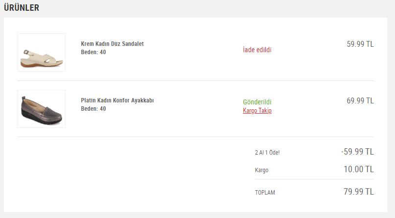Screen dimensions: 395x218
Task: Open Krem Kadın Düz Sandalet product title
Action: (112, 44)
